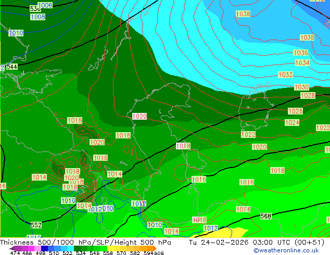
Task: Click the blue '1008' isobar label
Action: point(38,17)
